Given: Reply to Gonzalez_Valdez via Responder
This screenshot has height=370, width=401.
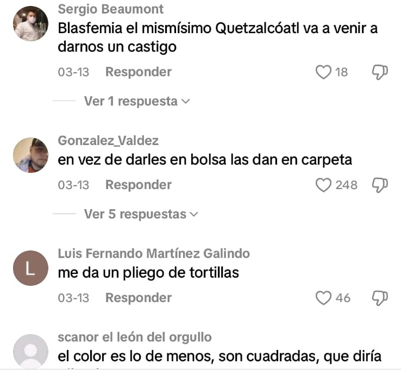Looking at the screenshot, I should coord(139,185).
